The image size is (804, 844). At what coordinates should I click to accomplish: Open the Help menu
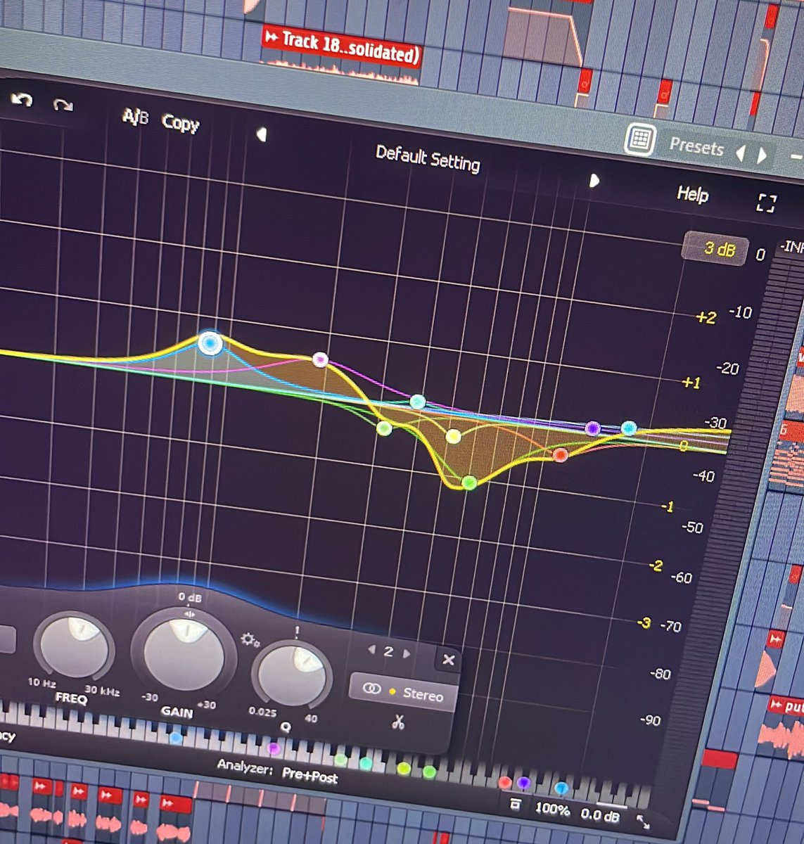[x=692, y=194]
